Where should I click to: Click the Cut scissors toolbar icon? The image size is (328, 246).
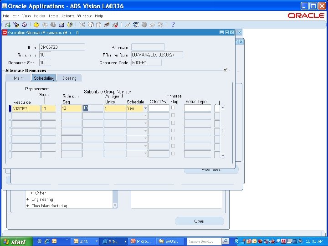pos(82,25)
